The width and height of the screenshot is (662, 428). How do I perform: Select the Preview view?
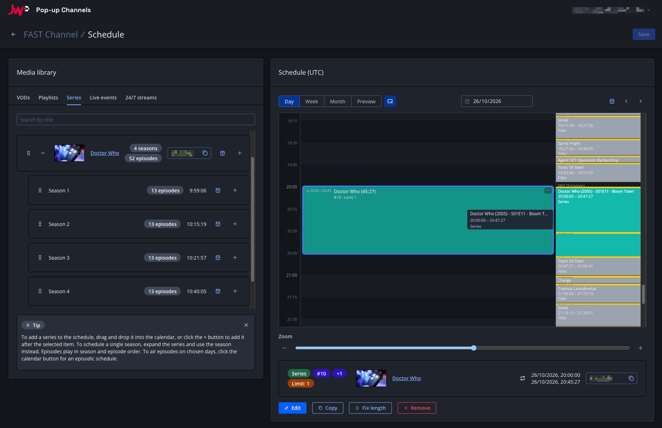[366, 102]
